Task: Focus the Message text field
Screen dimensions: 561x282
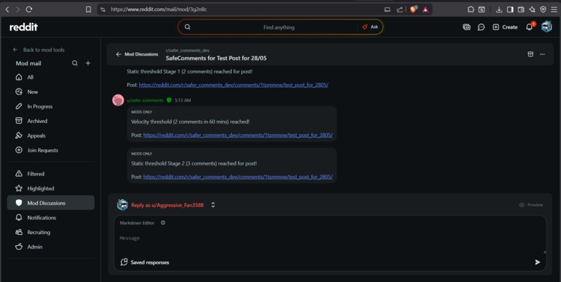Action: [x=330, y=238]
